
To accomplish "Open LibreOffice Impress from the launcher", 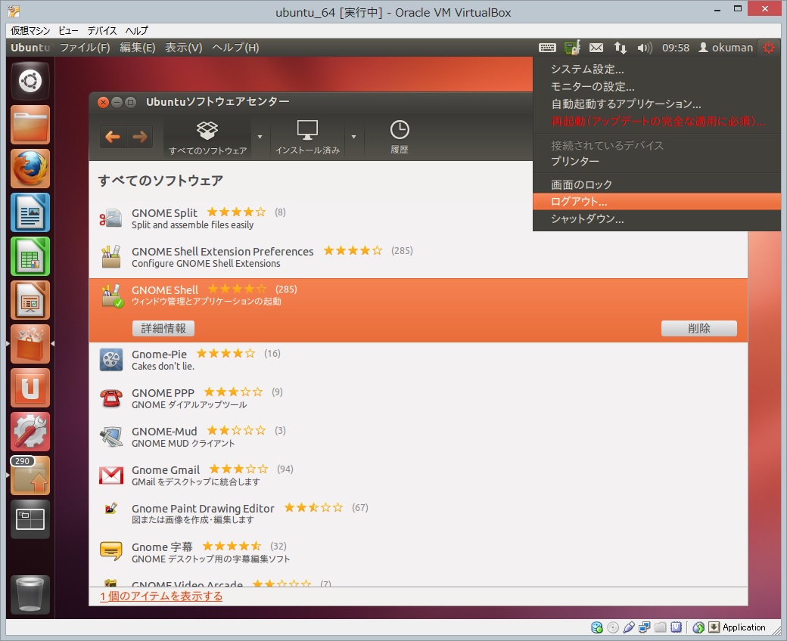I will click(x=30, y=300).
